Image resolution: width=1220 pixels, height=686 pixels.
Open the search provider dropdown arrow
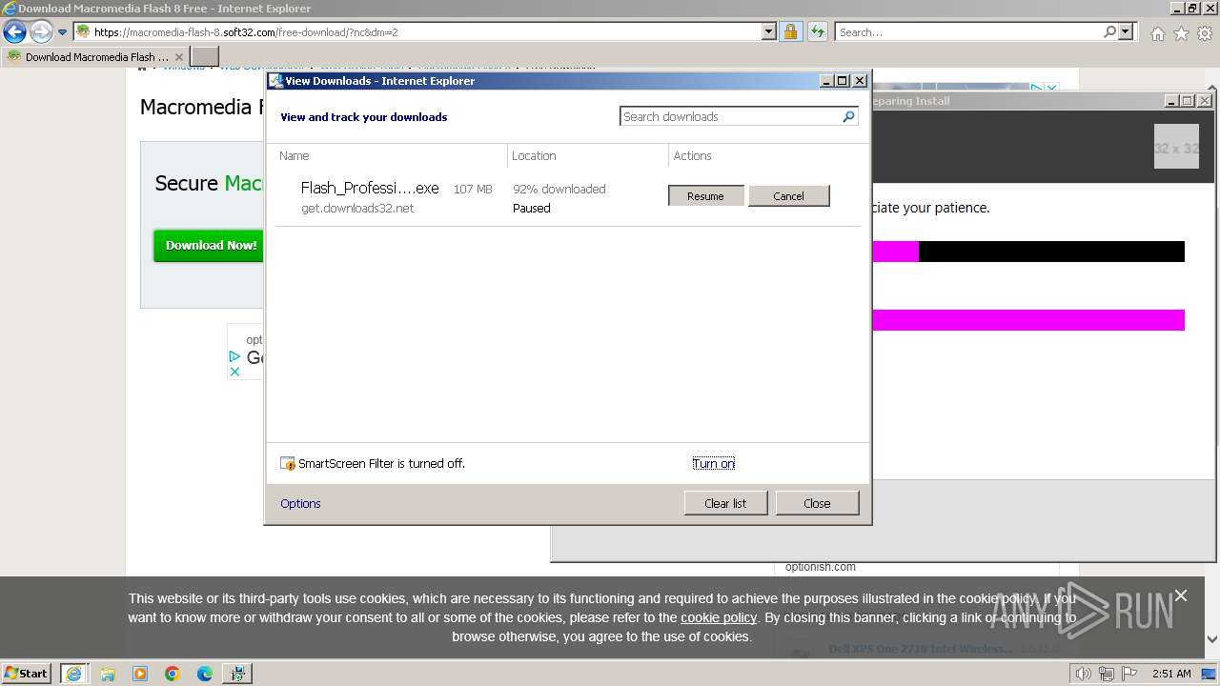click(1126, 31)
